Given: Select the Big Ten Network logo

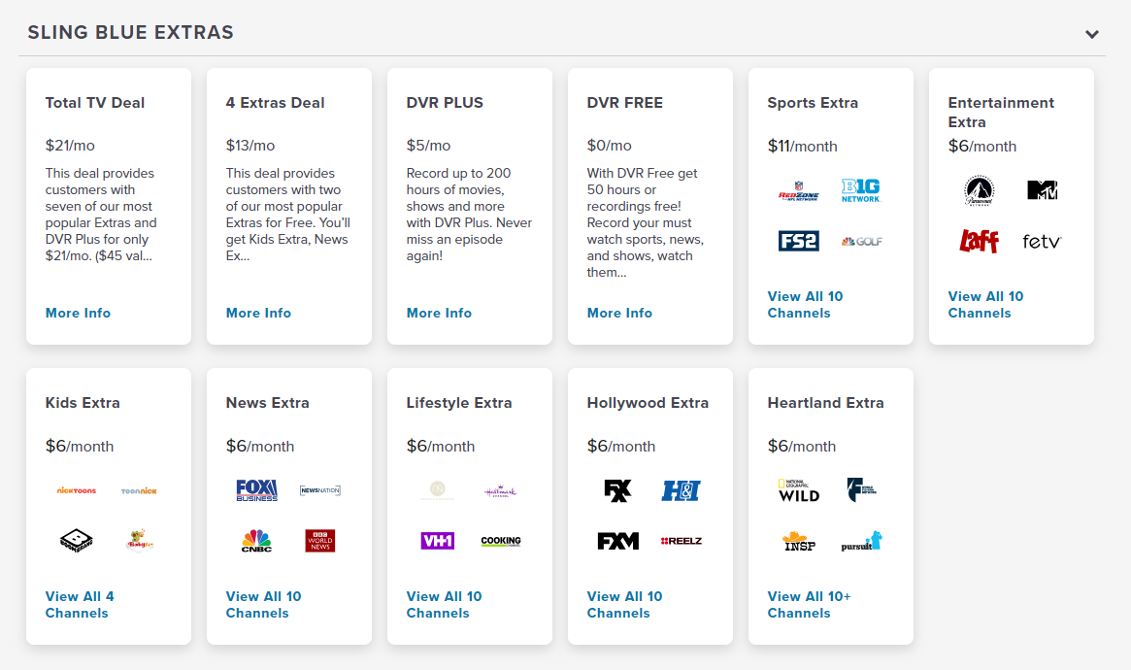Looking at the screenshot, I should [861, 191].
